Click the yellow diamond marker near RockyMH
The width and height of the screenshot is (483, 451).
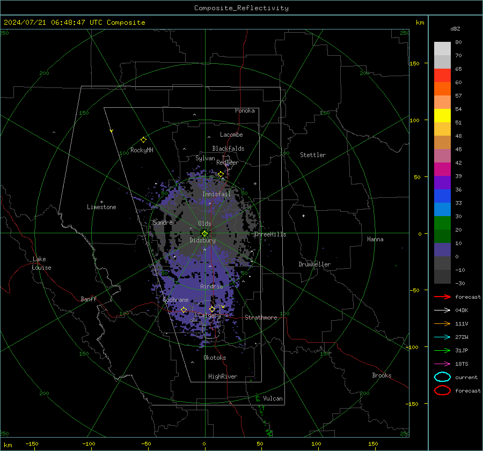pos(143,140)
